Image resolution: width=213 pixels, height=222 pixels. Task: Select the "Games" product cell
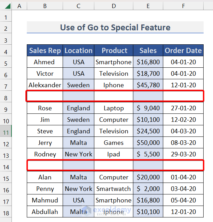[x=113, y=143]
